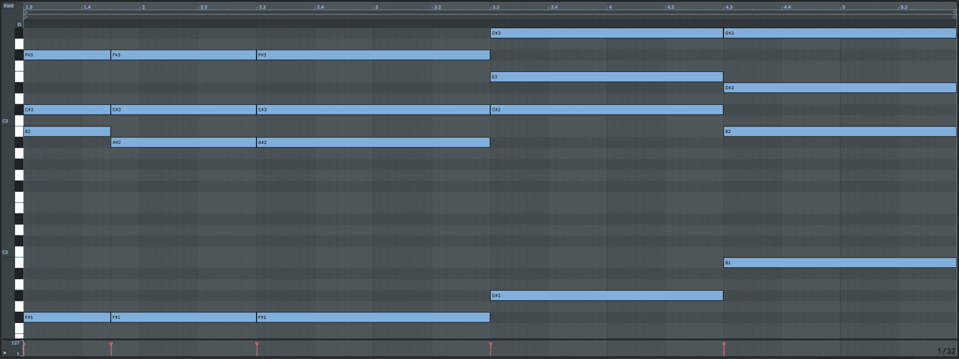Click ruler position 3.4
Viewport: 959px width, 359px height.
coord(554,7)
